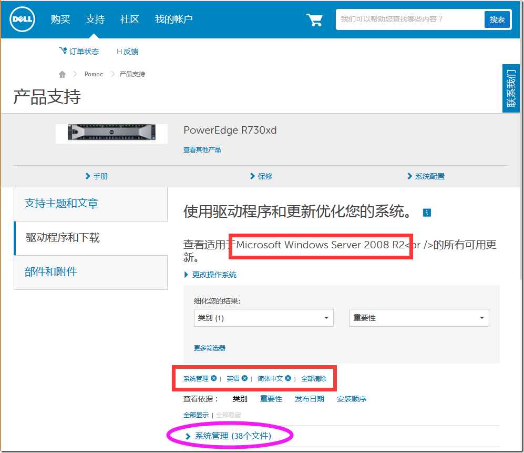Click the 搜索 button
This screenshot has width=524, height=453.
pos(497,19)
